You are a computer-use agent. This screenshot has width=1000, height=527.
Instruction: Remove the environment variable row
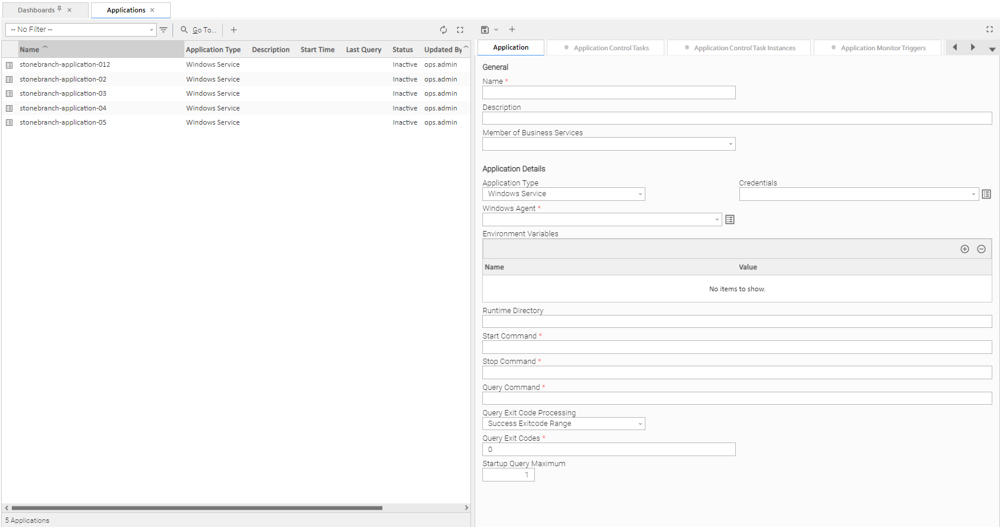coord(981,249)
